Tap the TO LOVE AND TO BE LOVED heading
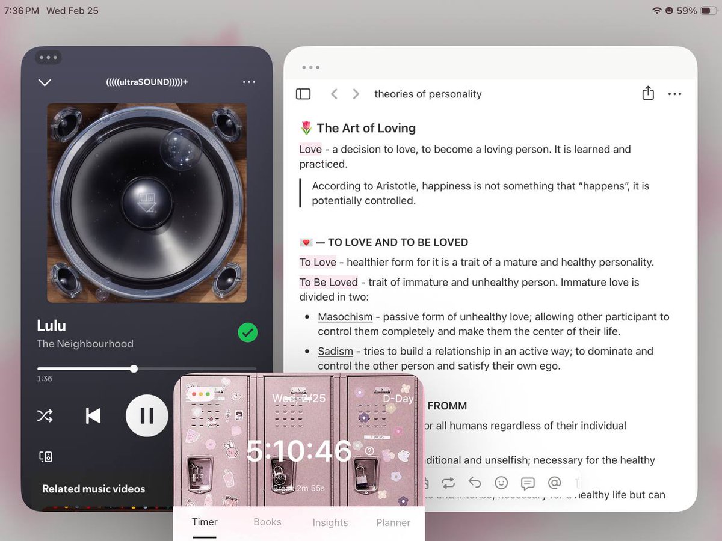Viewport: 722px width, 541px height. click(398, 242)
